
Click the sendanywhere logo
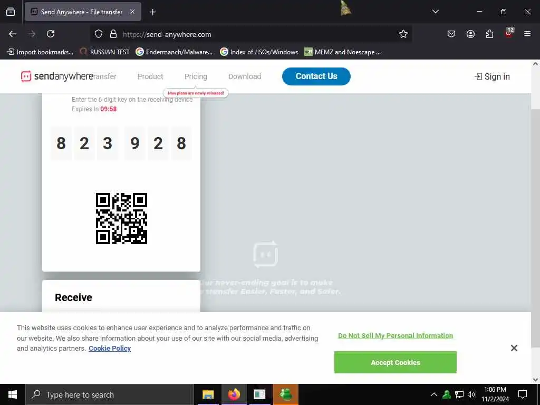(x=57, y=76)
